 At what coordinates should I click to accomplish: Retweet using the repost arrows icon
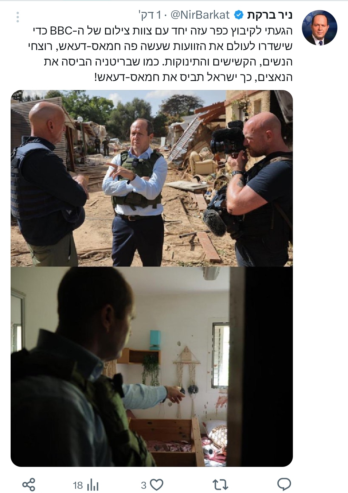pyautogui.click(x=220, y=484)
